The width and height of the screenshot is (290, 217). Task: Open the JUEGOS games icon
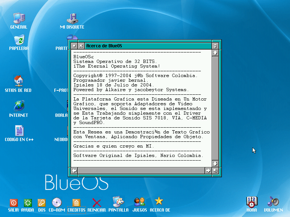click(x=140, y=202)
